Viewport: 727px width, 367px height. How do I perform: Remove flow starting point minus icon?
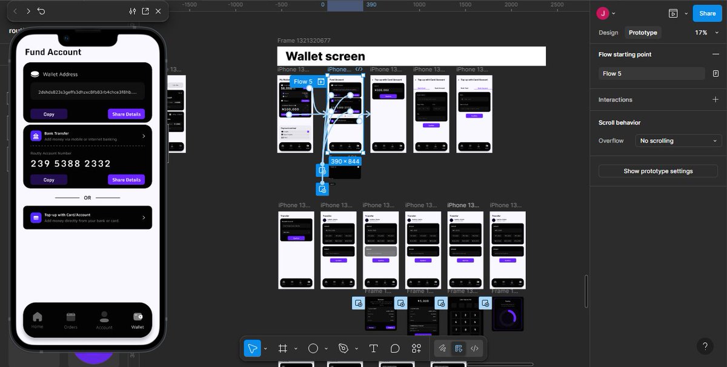pyautogui.click(x=715, y=55)
